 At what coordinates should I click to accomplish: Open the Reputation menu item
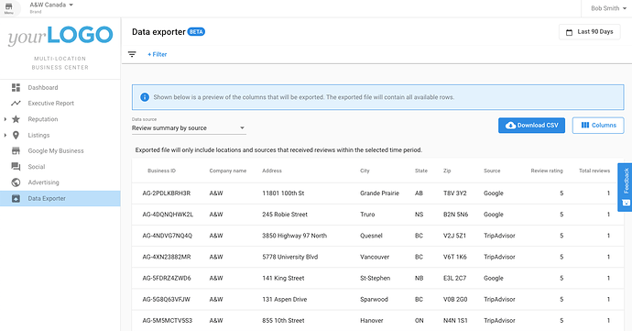(x=43, y=119)
